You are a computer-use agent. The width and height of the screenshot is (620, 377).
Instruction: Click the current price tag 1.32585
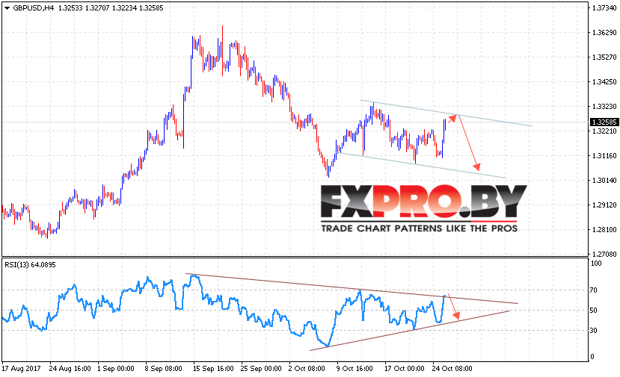point(604,122)
